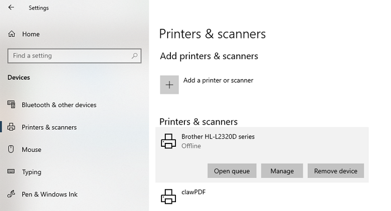Click Add a printer or scanner label
391x211 pixels.
[218, 80]
